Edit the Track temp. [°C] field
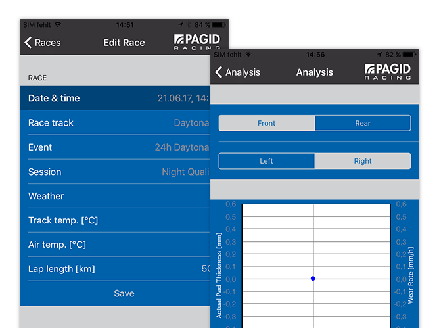Screen dimensions: 439x328 (x=115, y=220)
